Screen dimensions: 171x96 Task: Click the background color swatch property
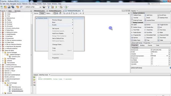click(151, 50)
